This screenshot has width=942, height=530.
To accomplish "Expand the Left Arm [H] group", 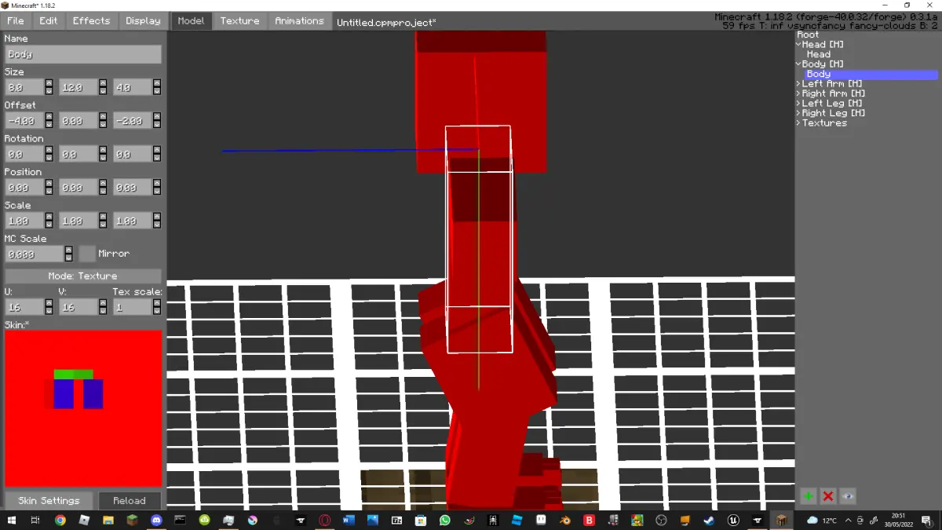I will 798,84.
